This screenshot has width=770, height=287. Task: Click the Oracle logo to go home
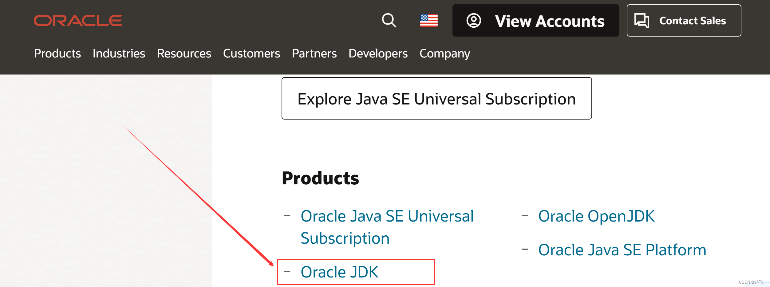click(78, 20)
